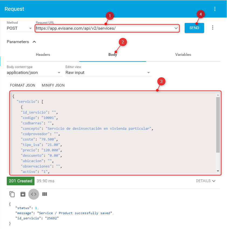Open the header's three-dot options menu
The width and height of the screenshot is (227, 229).
point(215,9)
